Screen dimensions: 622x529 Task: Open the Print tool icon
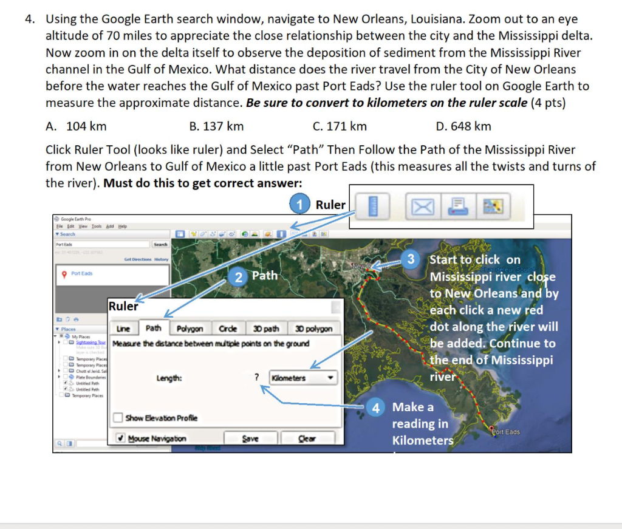[457, 205]
